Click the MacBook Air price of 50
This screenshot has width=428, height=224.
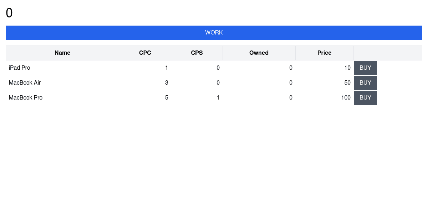[347, 83]
